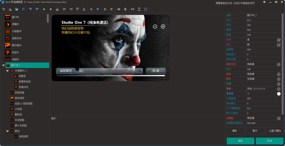Select 安装 button on design canvas

pos(156,71)
